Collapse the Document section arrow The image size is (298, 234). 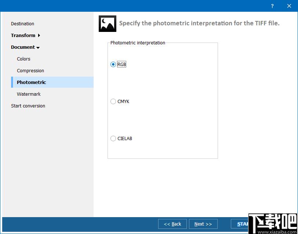(x=38, y=48)
